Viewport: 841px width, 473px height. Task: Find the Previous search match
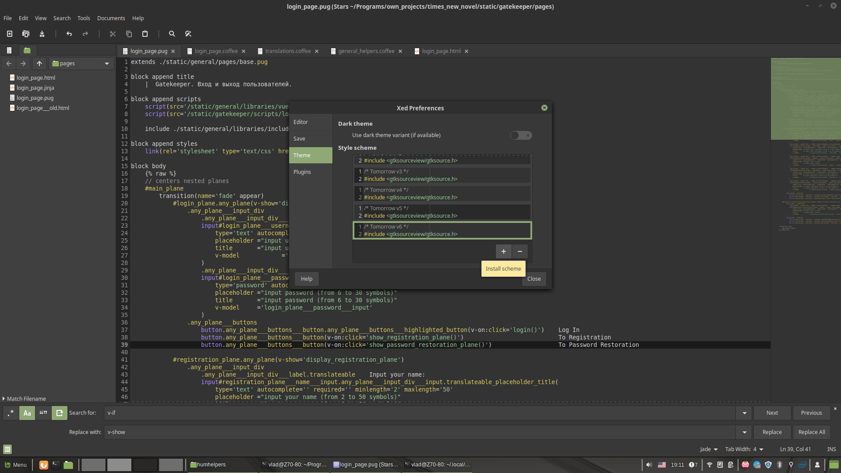811,413
